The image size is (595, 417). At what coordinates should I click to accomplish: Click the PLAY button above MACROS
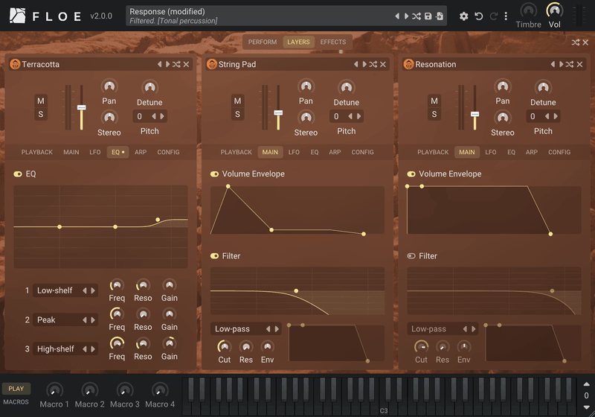[x=16, y=389]
